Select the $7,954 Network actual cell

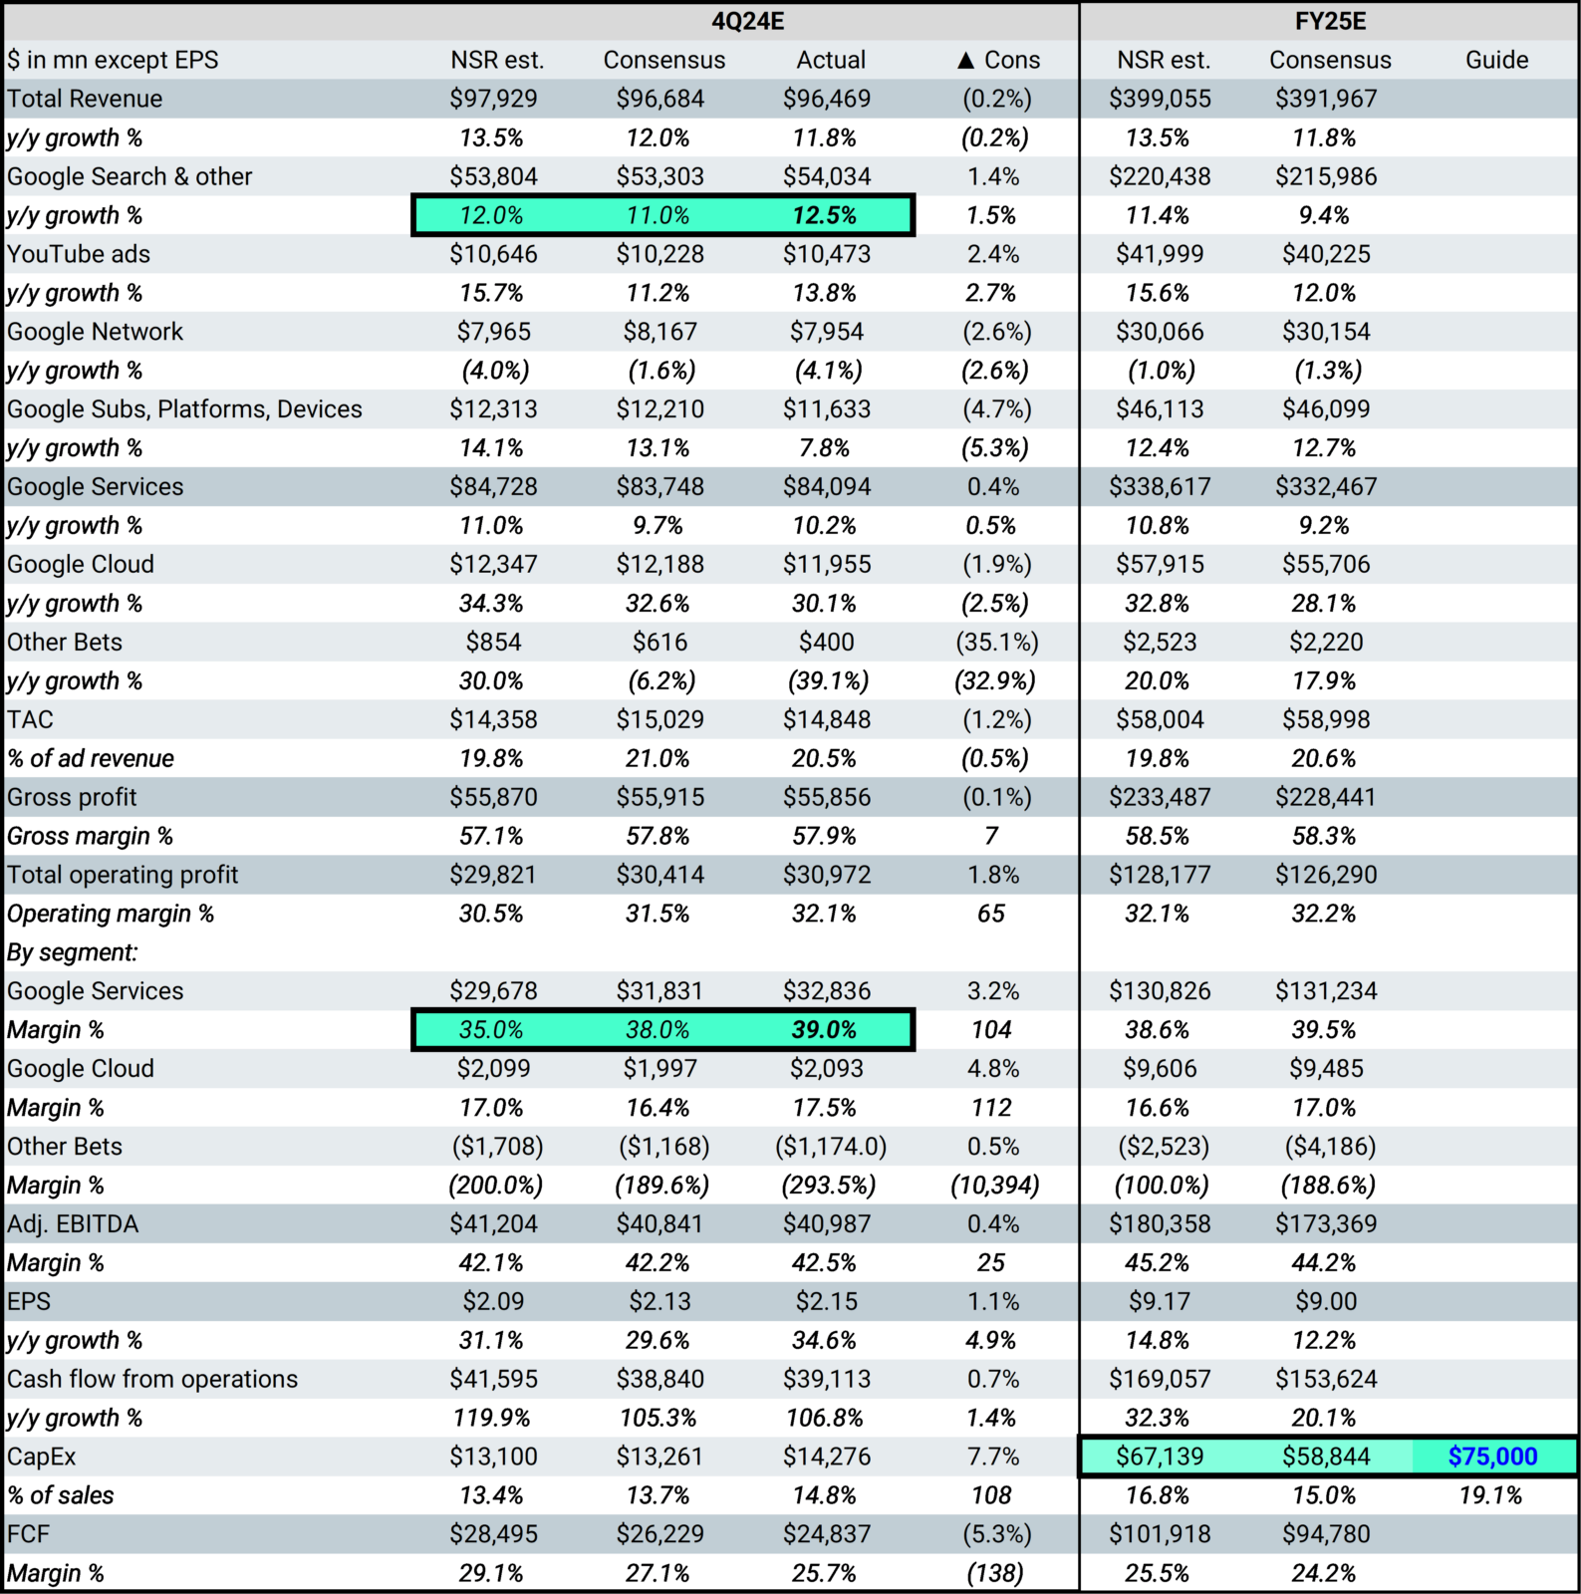pyautogui.click(x=826, y=332)
